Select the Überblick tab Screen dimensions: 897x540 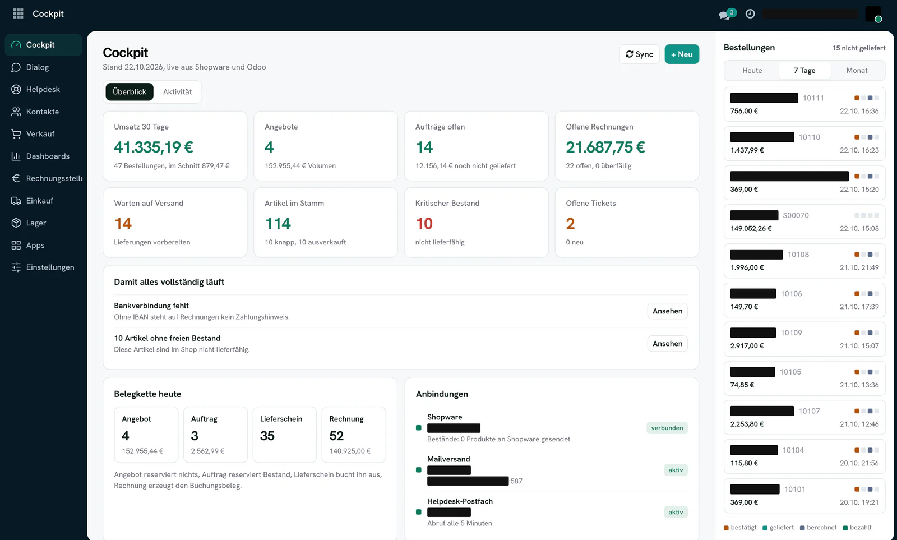click(x=130, y=92)
